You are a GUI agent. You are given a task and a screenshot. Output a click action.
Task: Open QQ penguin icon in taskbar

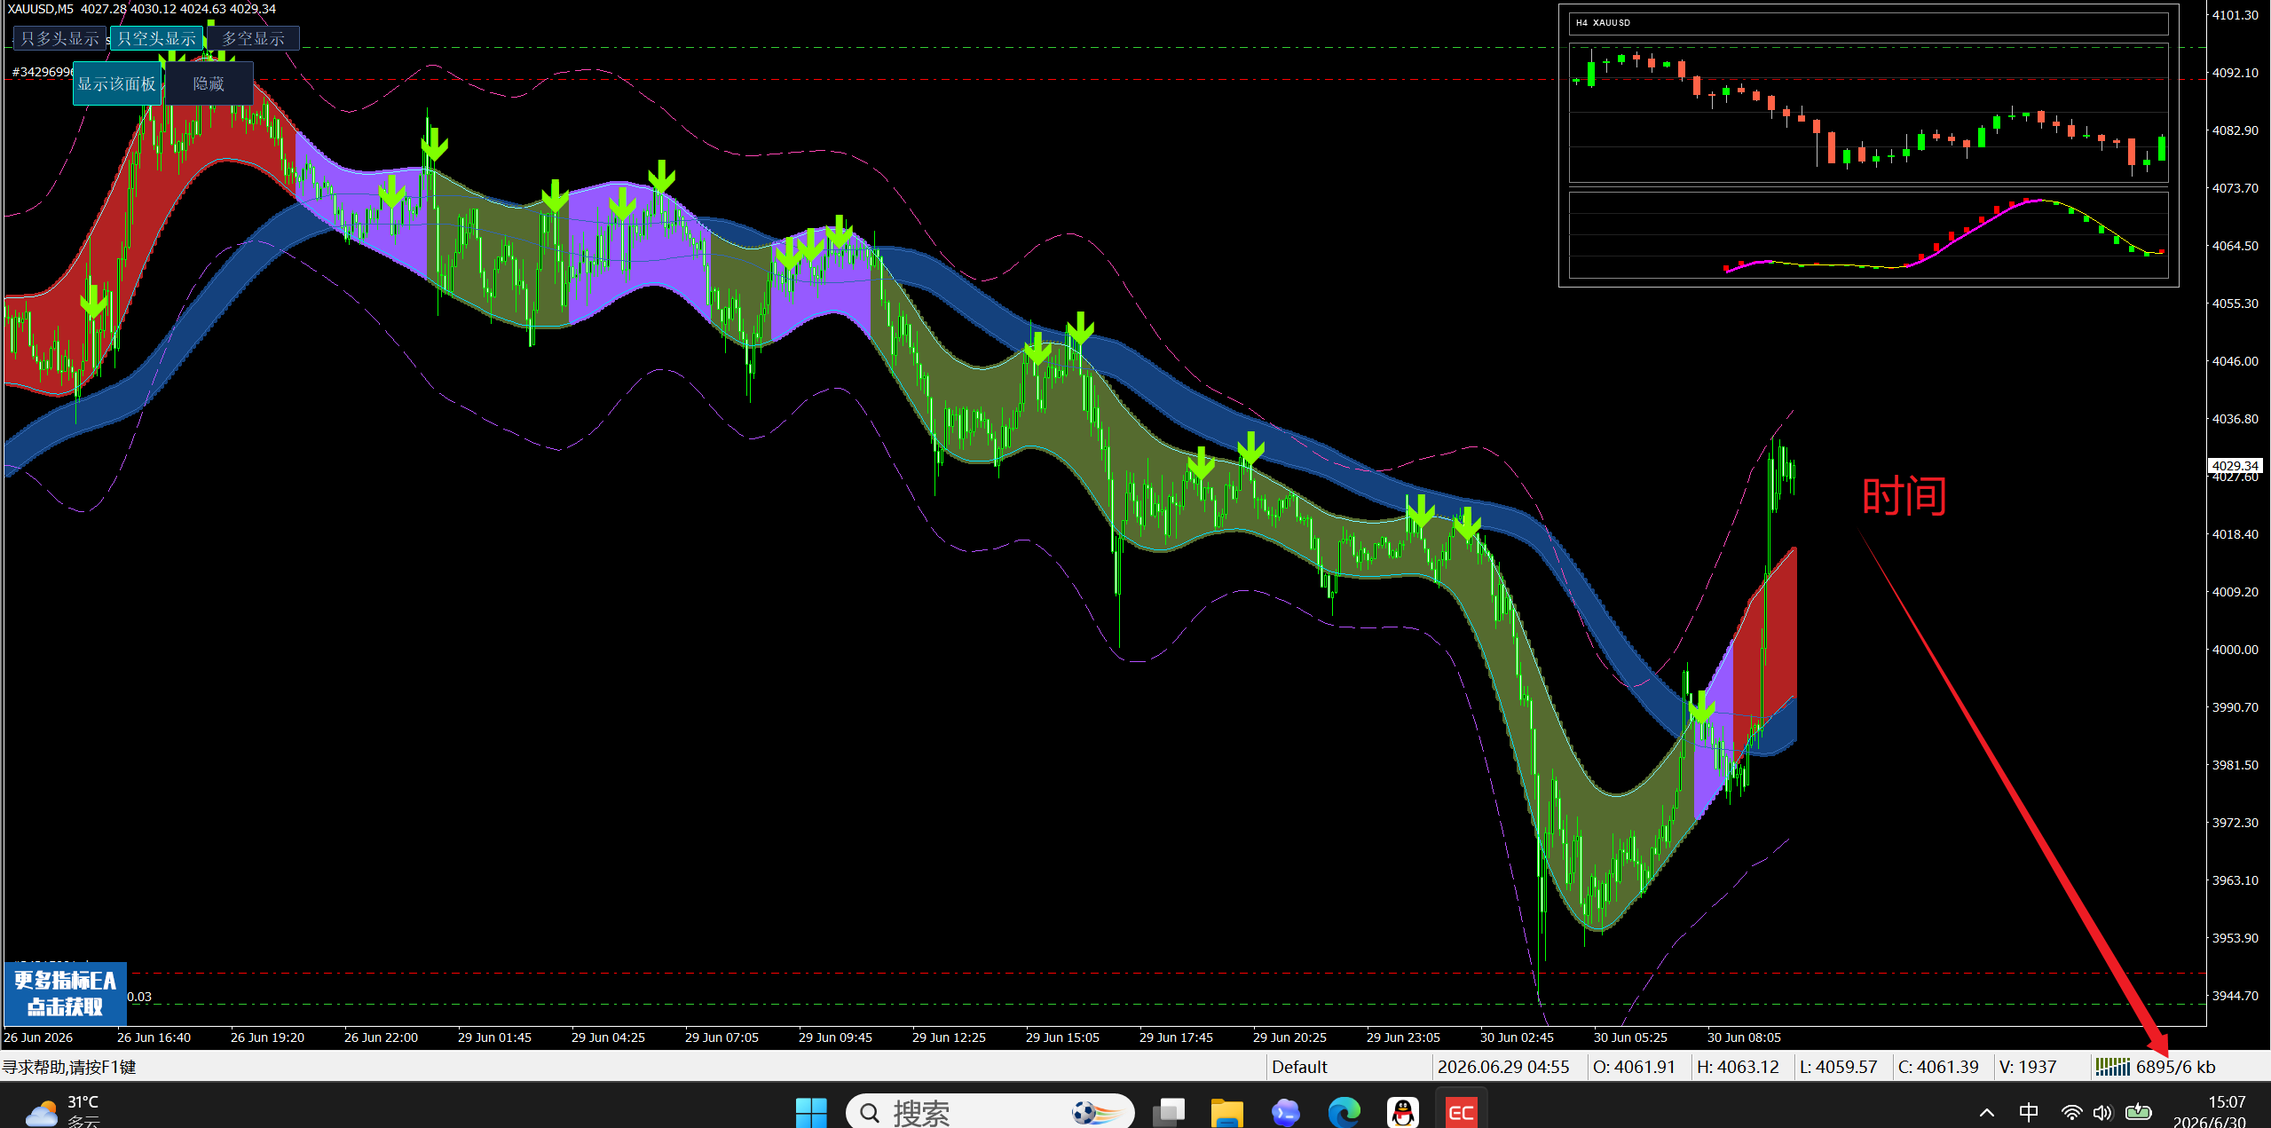coord(1403,1112)
